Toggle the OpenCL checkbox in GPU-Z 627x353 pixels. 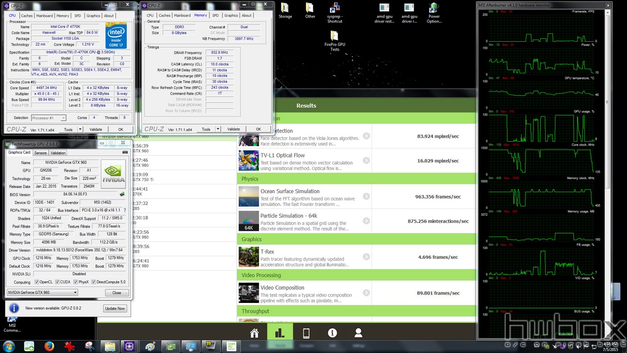(x=37, y=282)
